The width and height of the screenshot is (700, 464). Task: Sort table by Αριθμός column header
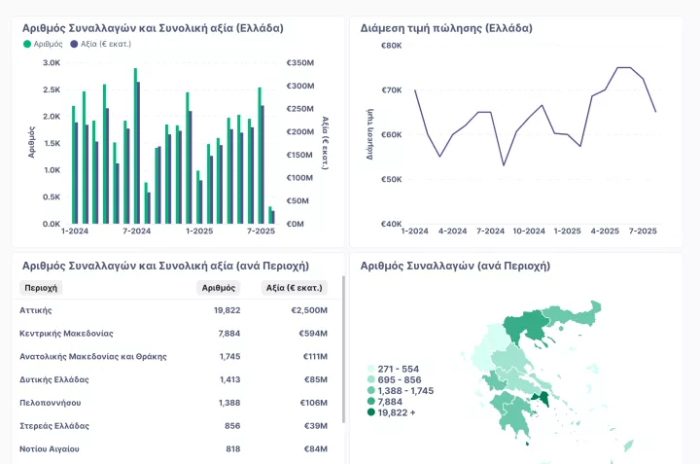218,288
